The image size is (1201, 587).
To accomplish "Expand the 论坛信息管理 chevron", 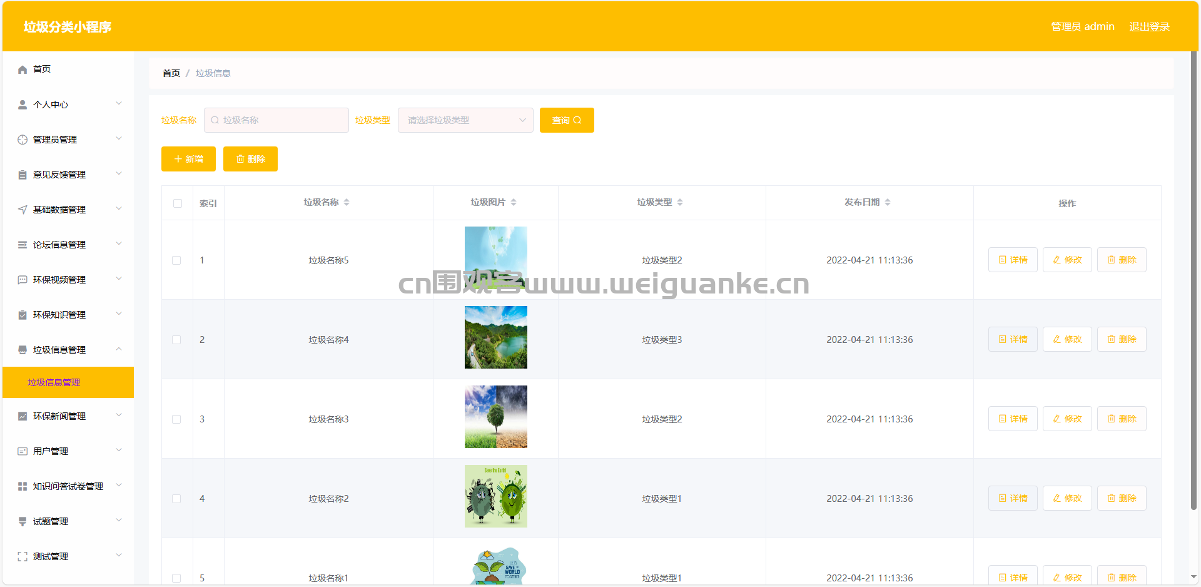I will (119, 244).
